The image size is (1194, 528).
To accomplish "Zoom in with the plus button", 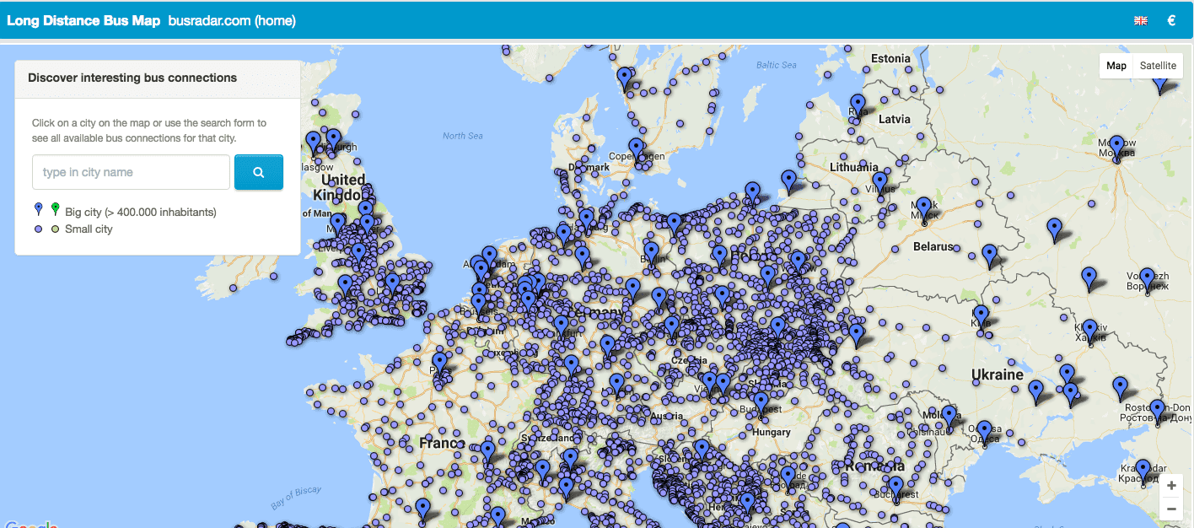I will pyautogui.click(x=1171, y=486).
